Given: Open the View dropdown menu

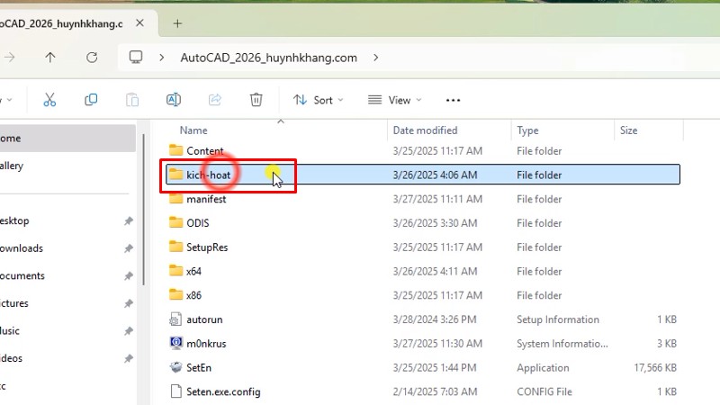Looking at the screenshot, I should click(x=393, y=100).
